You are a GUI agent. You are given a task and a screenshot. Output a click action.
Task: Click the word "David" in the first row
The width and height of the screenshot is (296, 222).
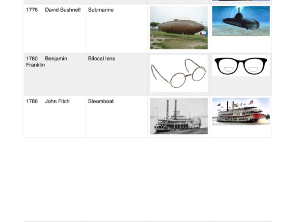tap(51, 10)
